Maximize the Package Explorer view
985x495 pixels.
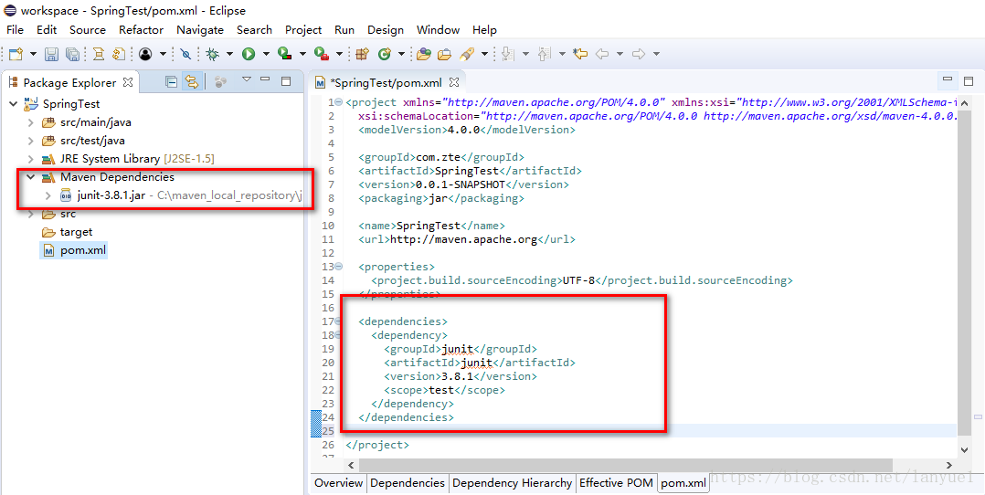click(286, 80)
